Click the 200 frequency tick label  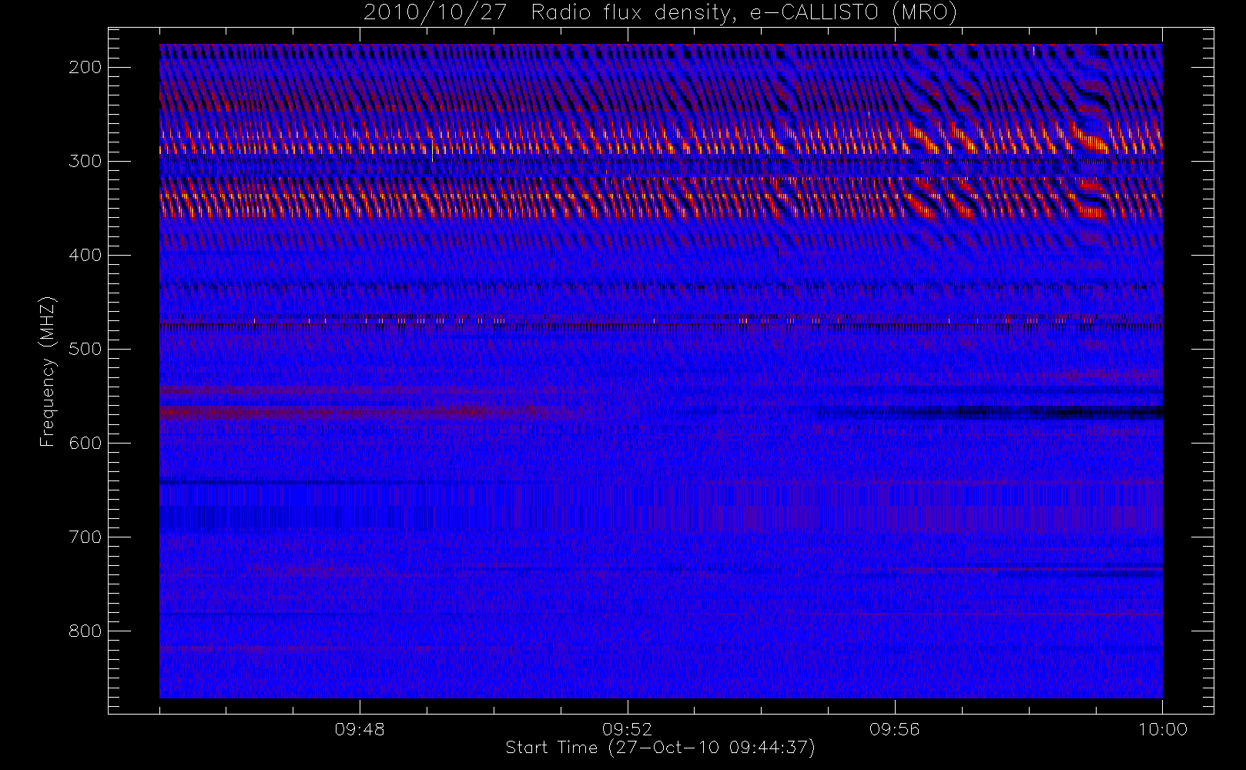(85, 67)
